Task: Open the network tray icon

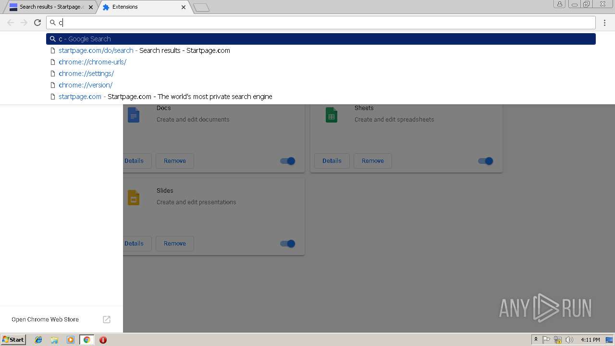Action: tap(558, 340)
